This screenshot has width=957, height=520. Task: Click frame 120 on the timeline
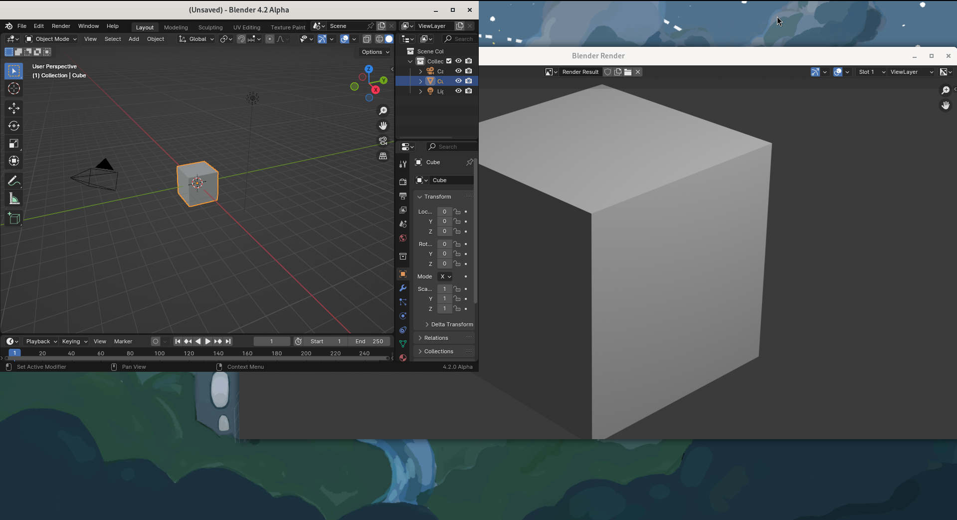pyautogui.click(x=189, y=353)
